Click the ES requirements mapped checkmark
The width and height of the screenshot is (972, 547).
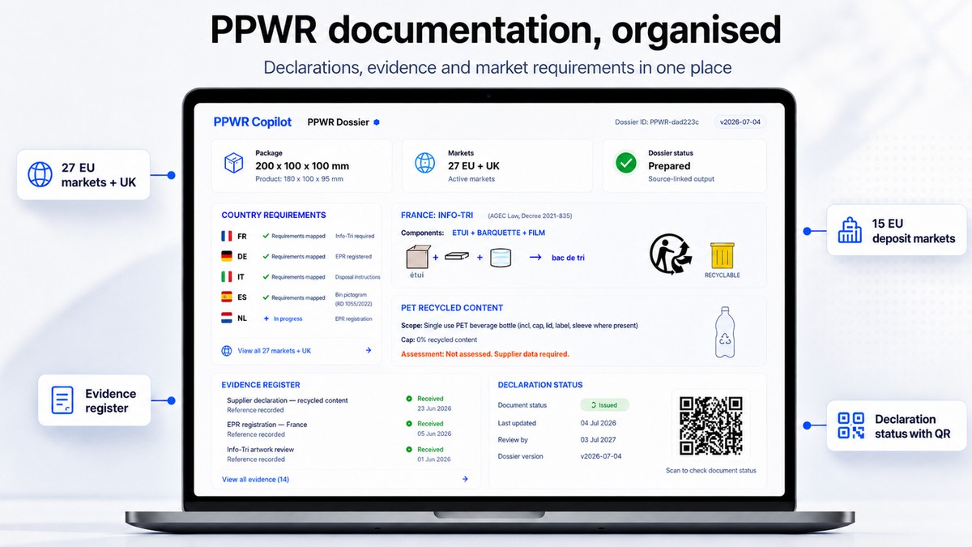click(266, 297)
